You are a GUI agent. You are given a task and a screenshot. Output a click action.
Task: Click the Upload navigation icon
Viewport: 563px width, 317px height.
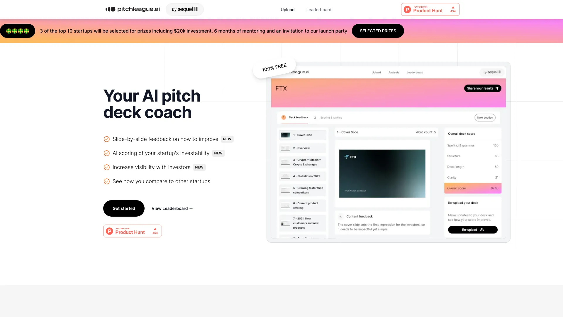(x=288, y=9)
